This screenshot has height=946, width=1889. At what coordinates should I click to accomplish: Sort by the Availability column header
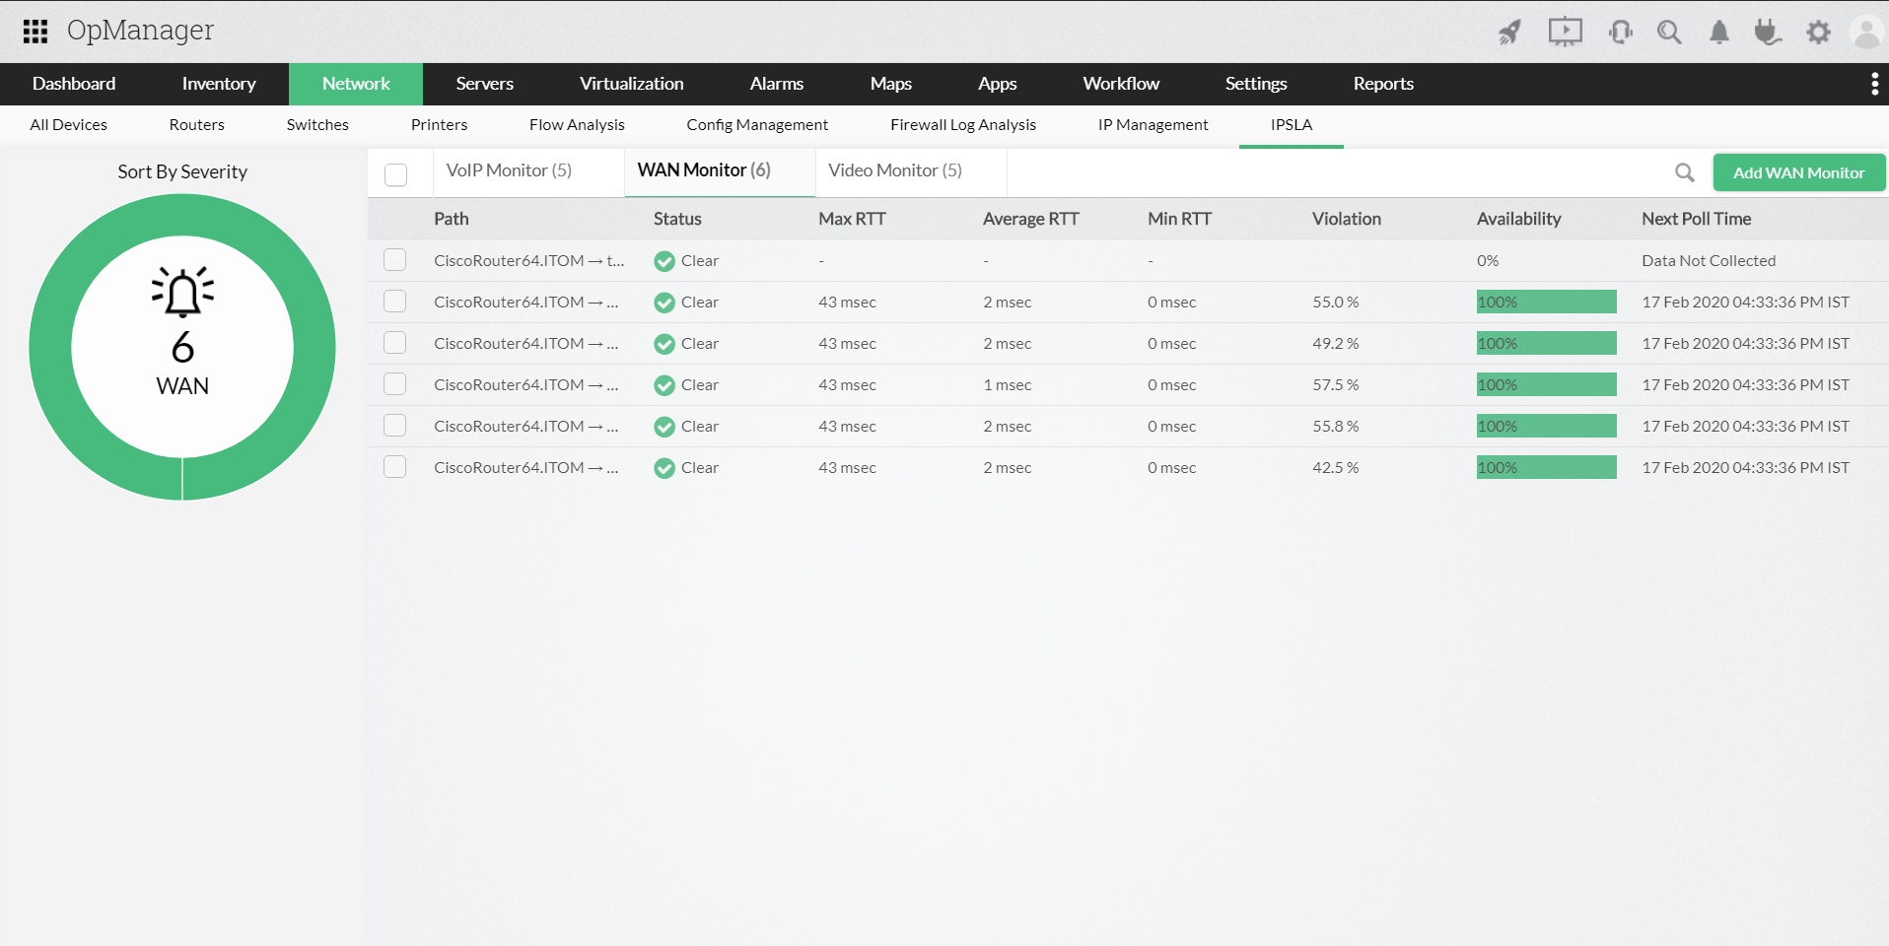point(1518,219)
